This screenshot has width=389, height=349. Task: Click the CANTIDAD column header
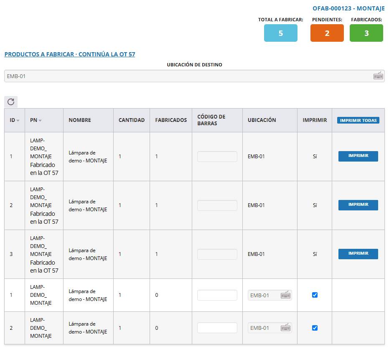(x=132, y=120)
